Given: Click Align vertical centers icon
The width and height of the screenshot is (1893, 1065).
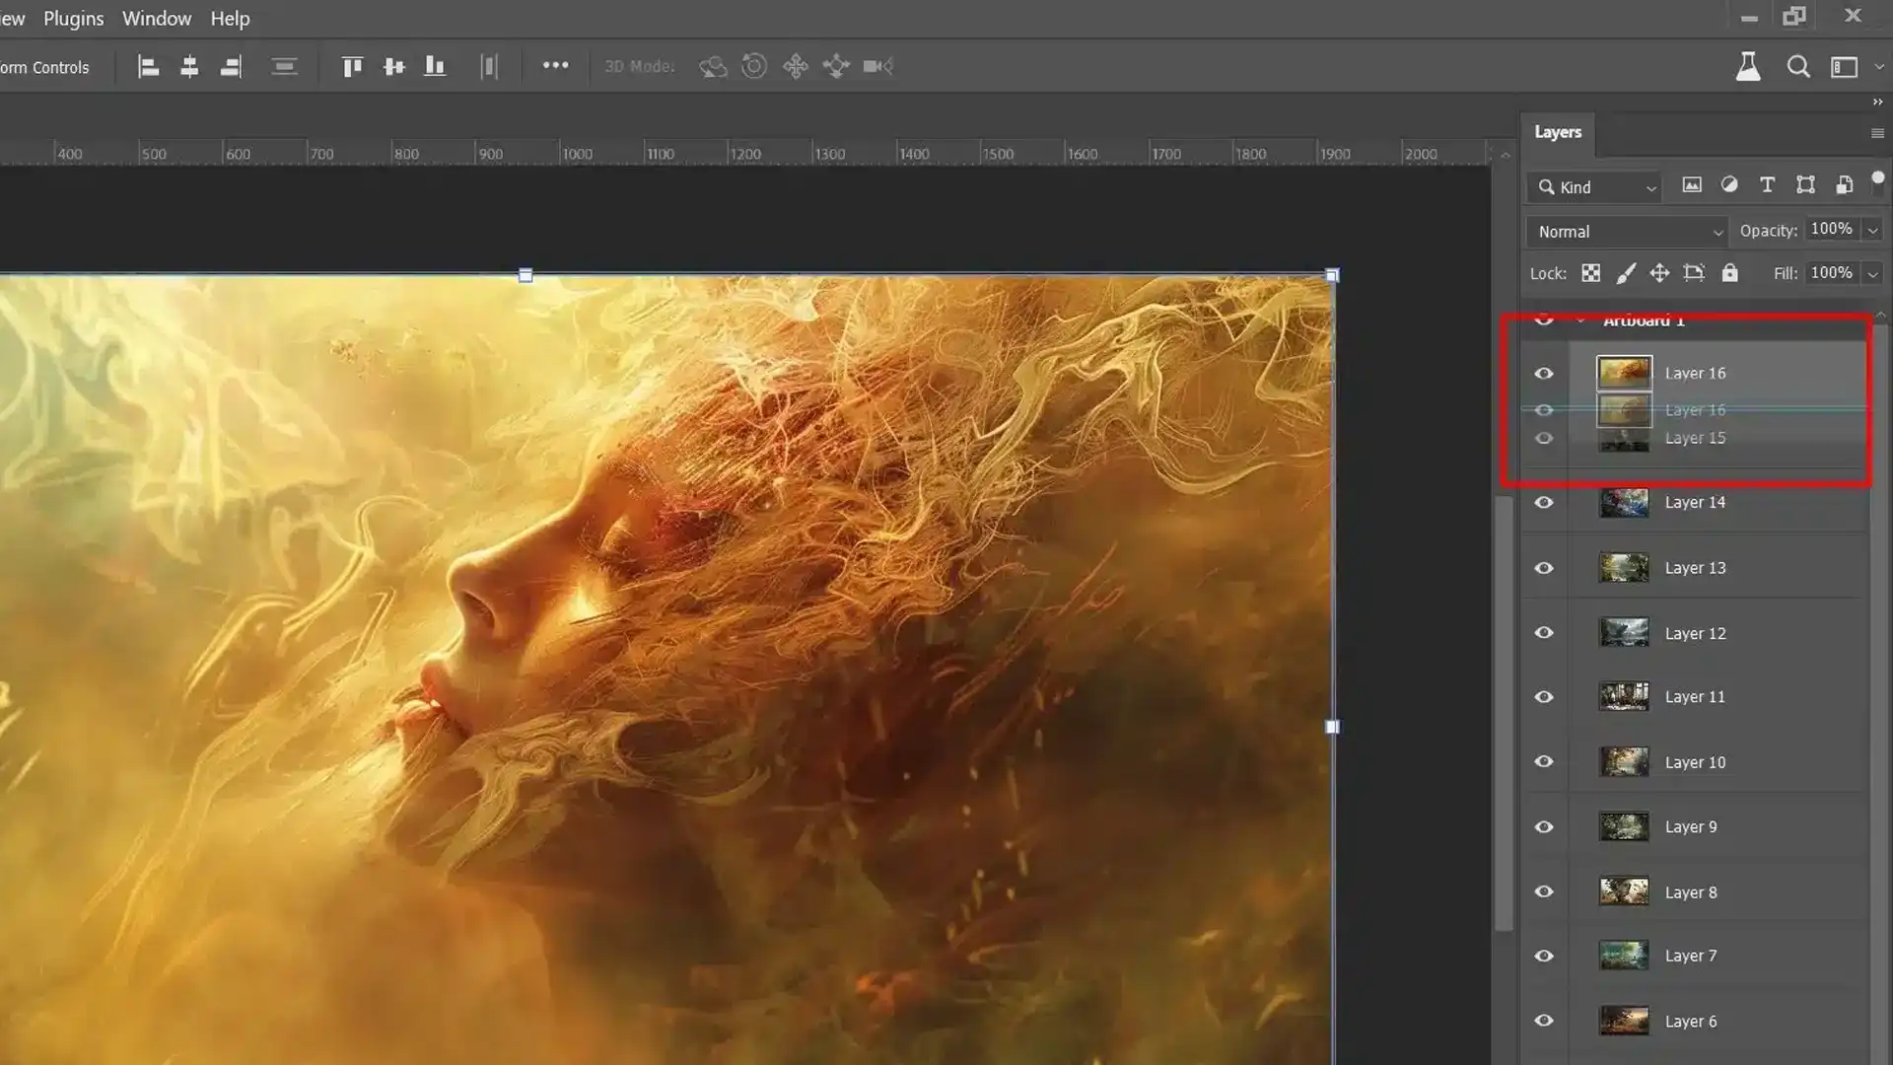Looking at the screenshot, I should 393,67.
